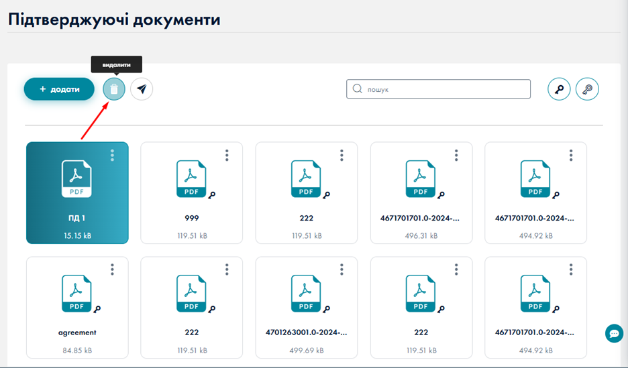628x368 pixels.
Task: Open the three-dot menu on the ПД 1 card
Action: [x=112, y=156]
